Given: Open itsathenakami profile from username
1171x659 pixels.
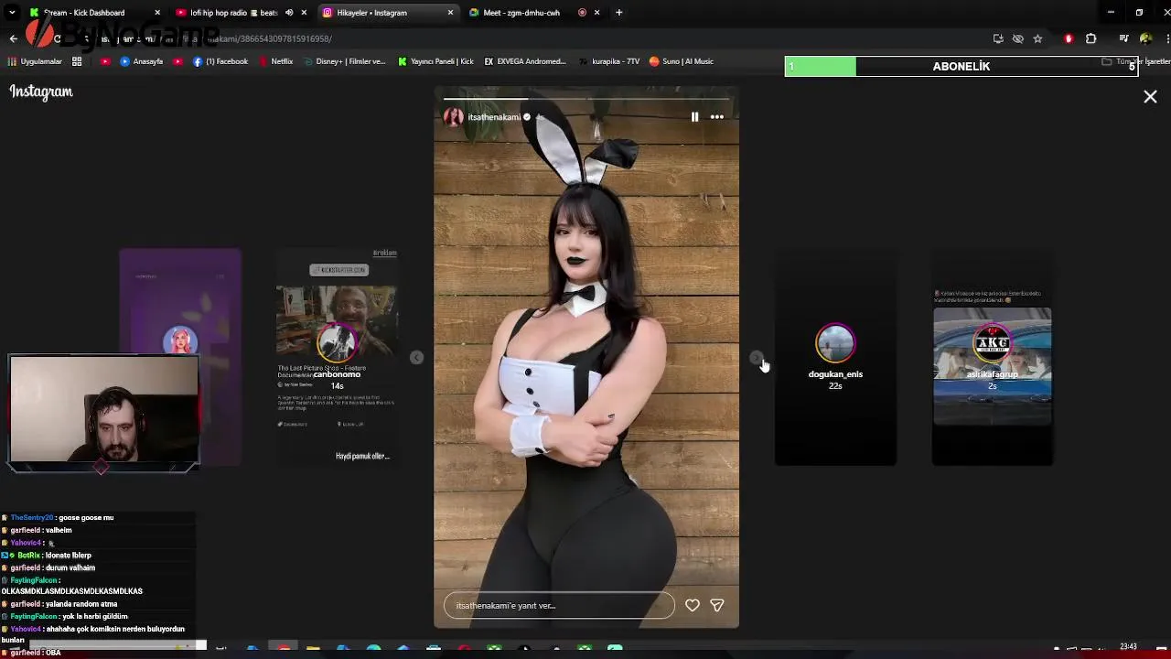Looking at the screenshot, I should click(x=494, y=117).
